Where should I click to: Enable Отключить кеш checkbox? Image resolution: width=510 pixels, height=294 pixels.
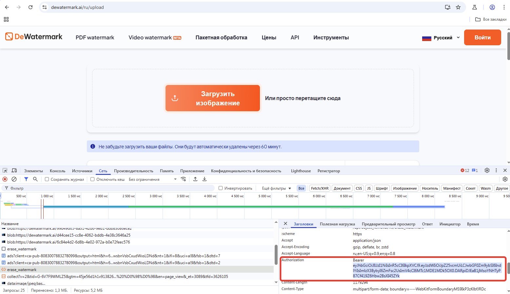92,179
